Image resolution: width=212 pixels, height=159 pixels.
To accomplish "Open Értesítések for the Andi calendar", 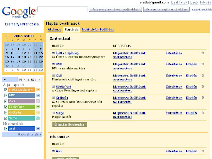I will pos(174,151).
